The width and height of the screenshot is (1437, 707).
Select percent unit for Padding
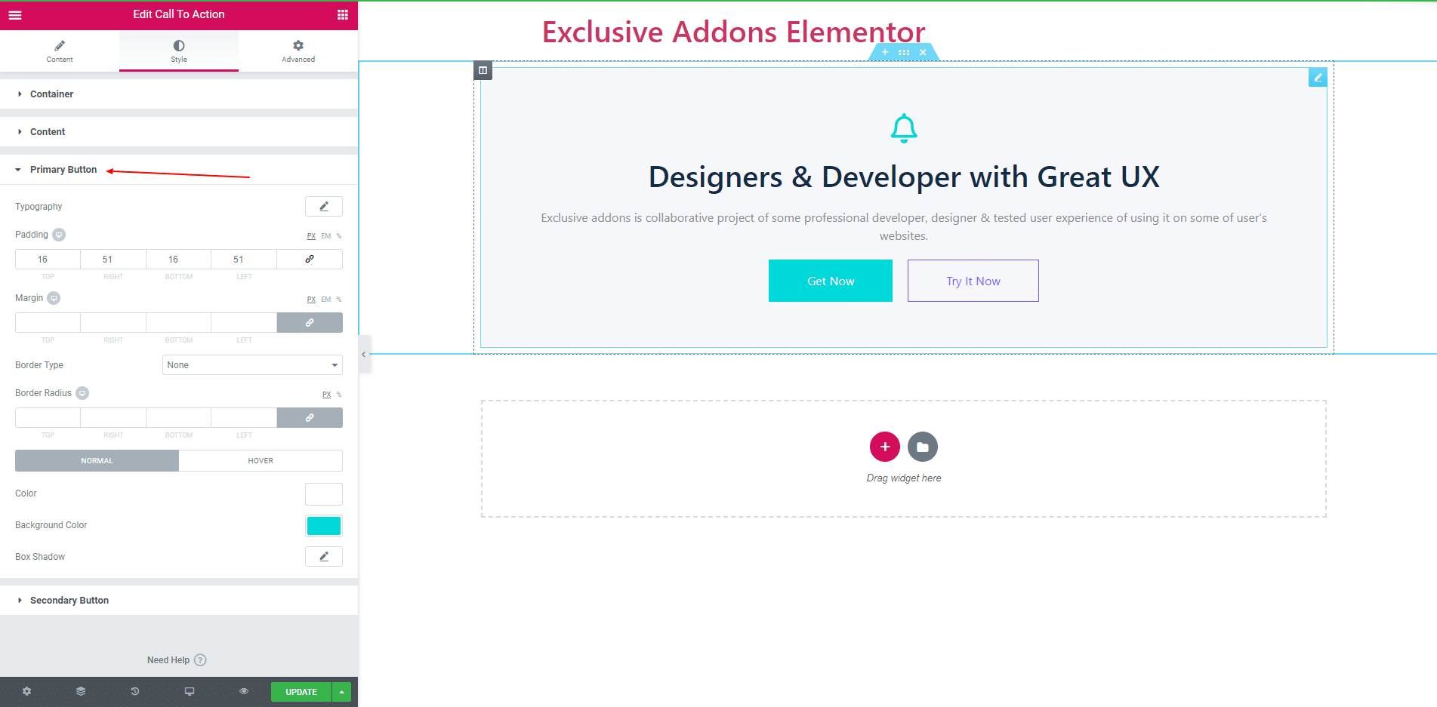point(339,236)
